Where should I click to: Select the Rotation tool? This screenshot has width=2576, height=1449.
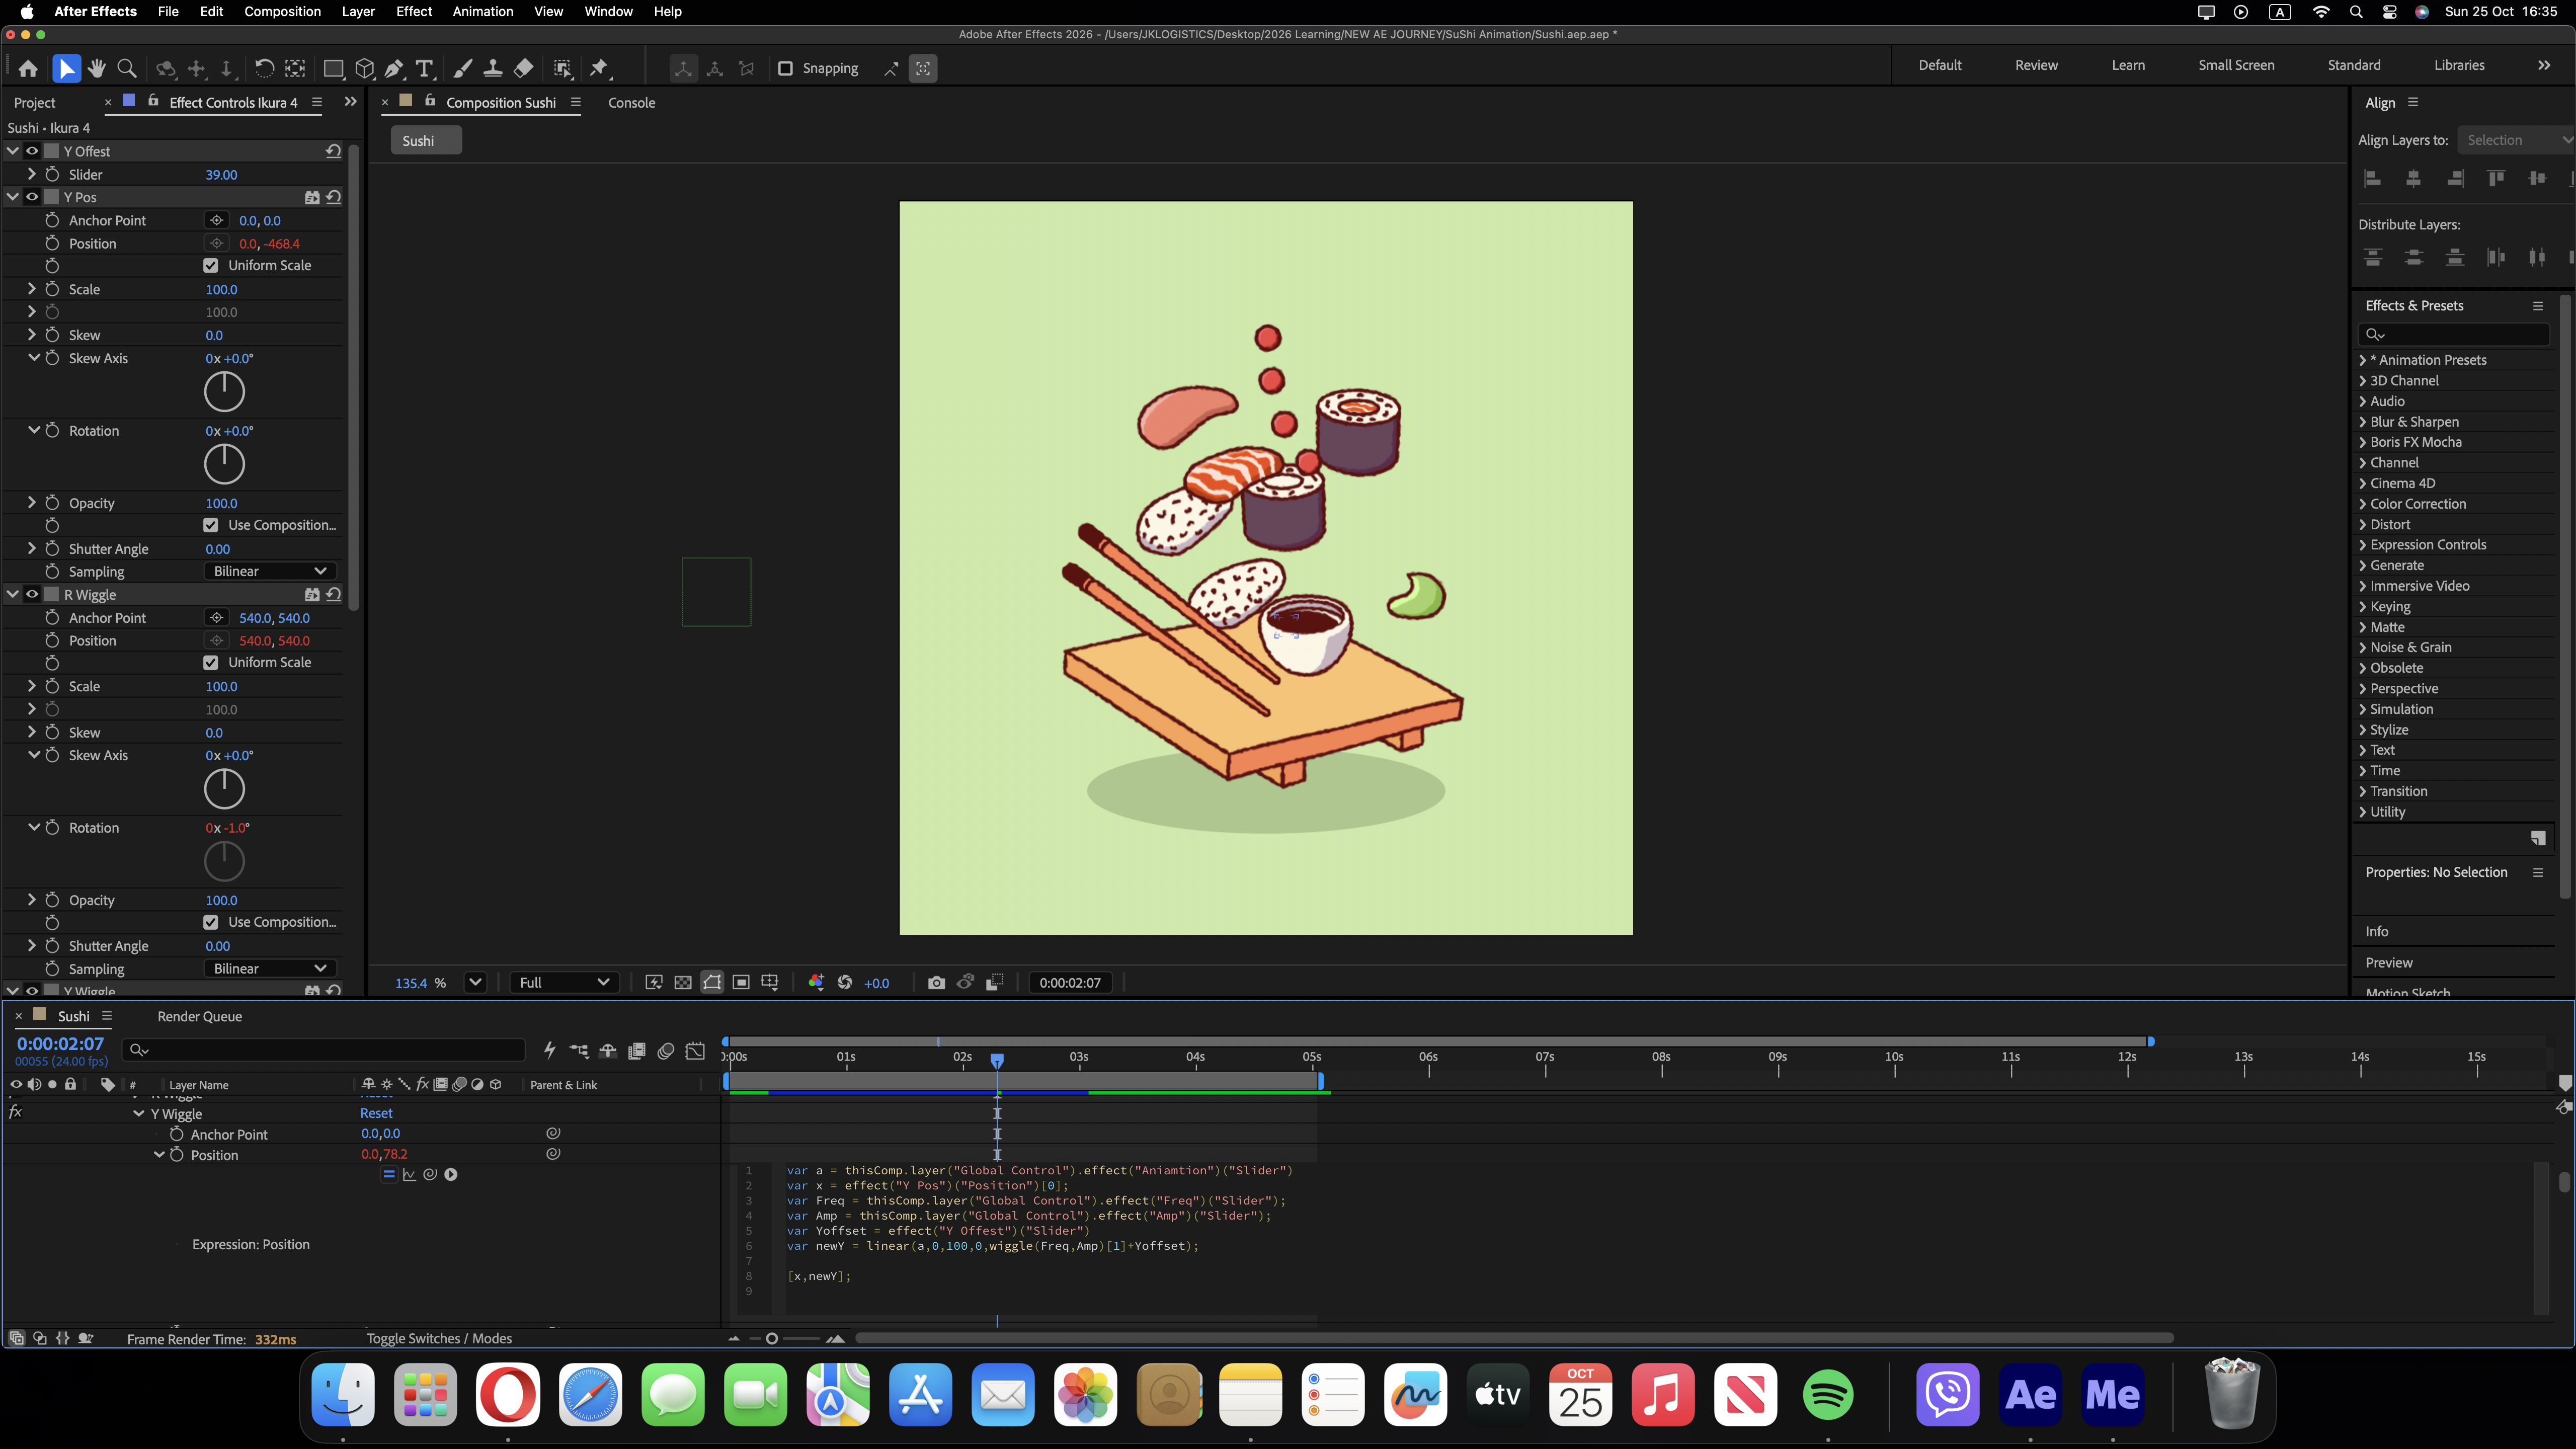(264, 68)
